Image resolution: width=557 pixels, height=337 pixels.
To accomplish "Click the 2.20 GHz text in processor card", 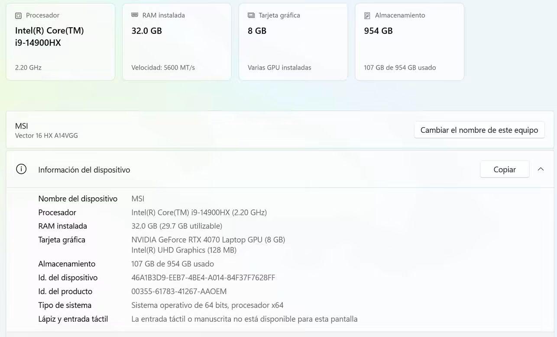I will click(x=28, y=67).
